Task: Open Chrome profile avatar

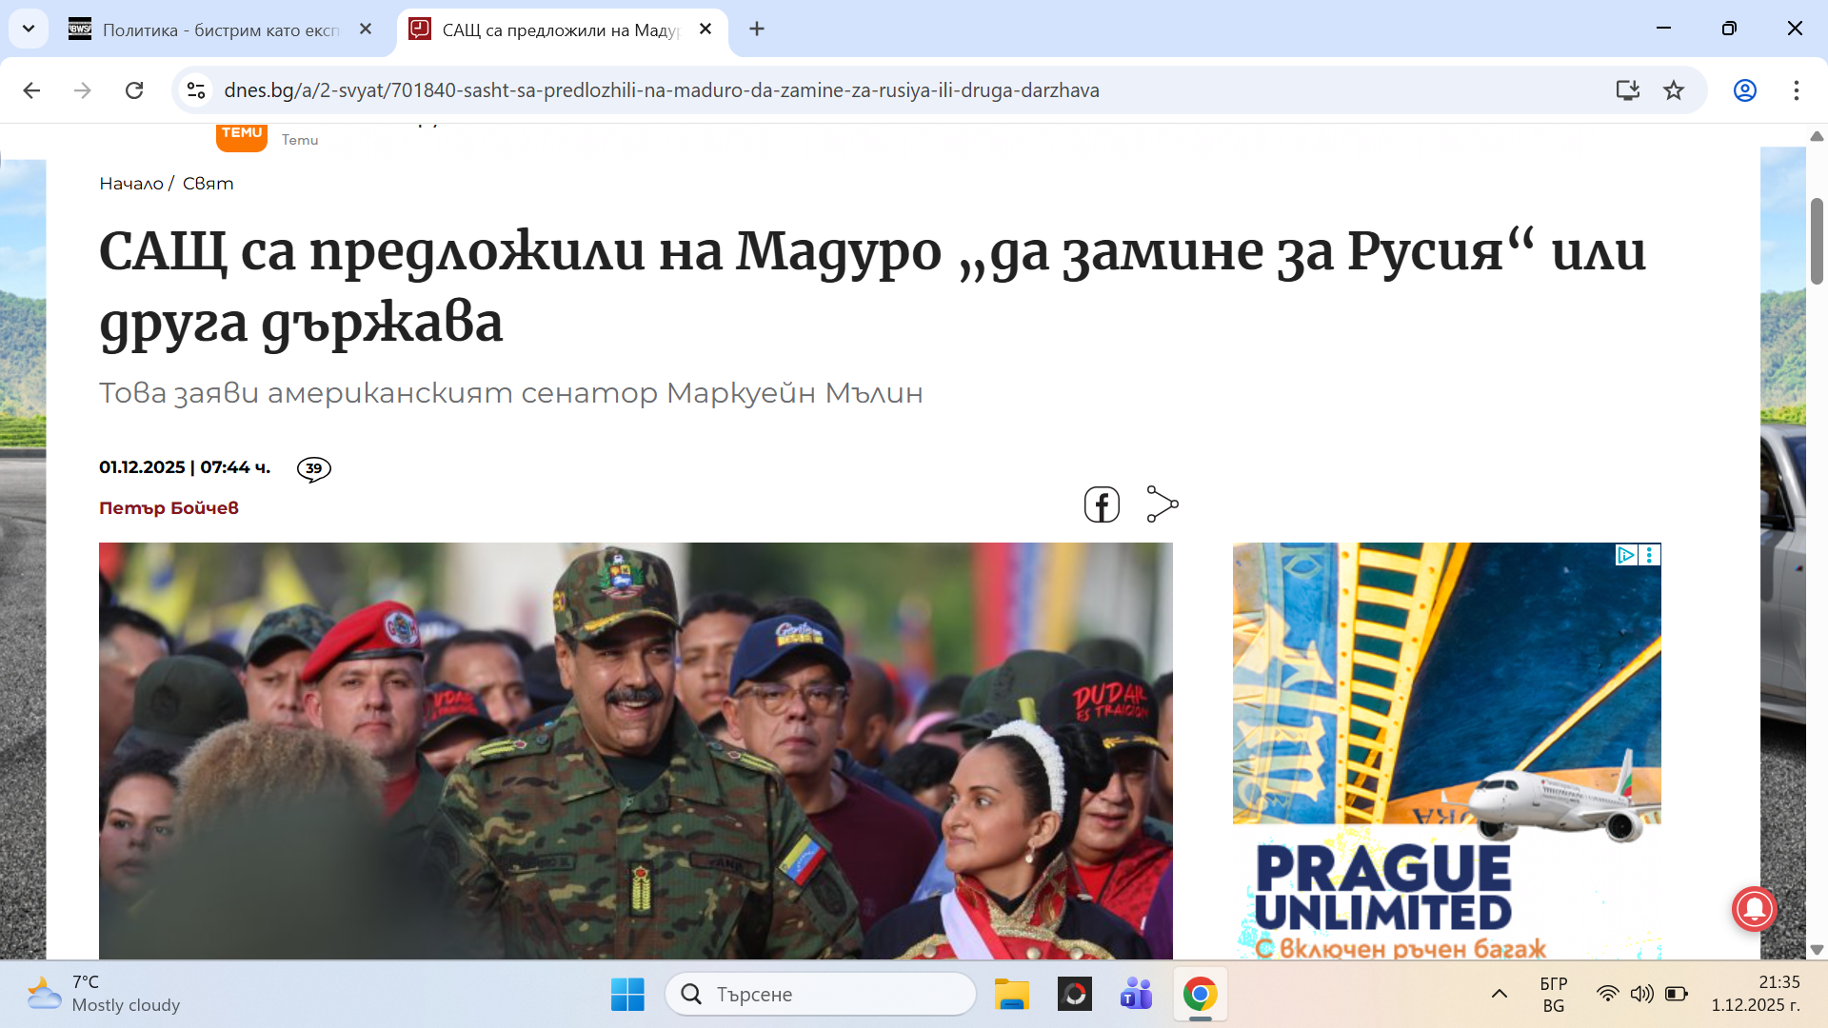Action: [1744, 90]
